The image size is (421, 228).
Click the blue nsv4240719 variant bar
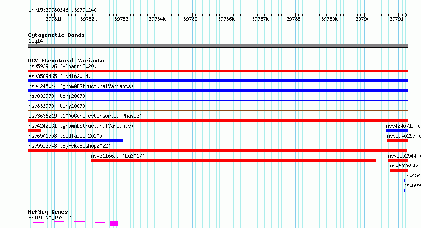tap(397, 131)
